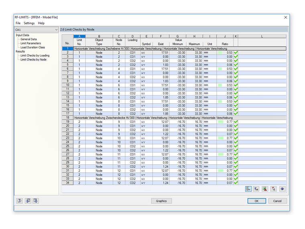Export table to Excel icon
Screen dimensions: 305x229
[265, 189]
